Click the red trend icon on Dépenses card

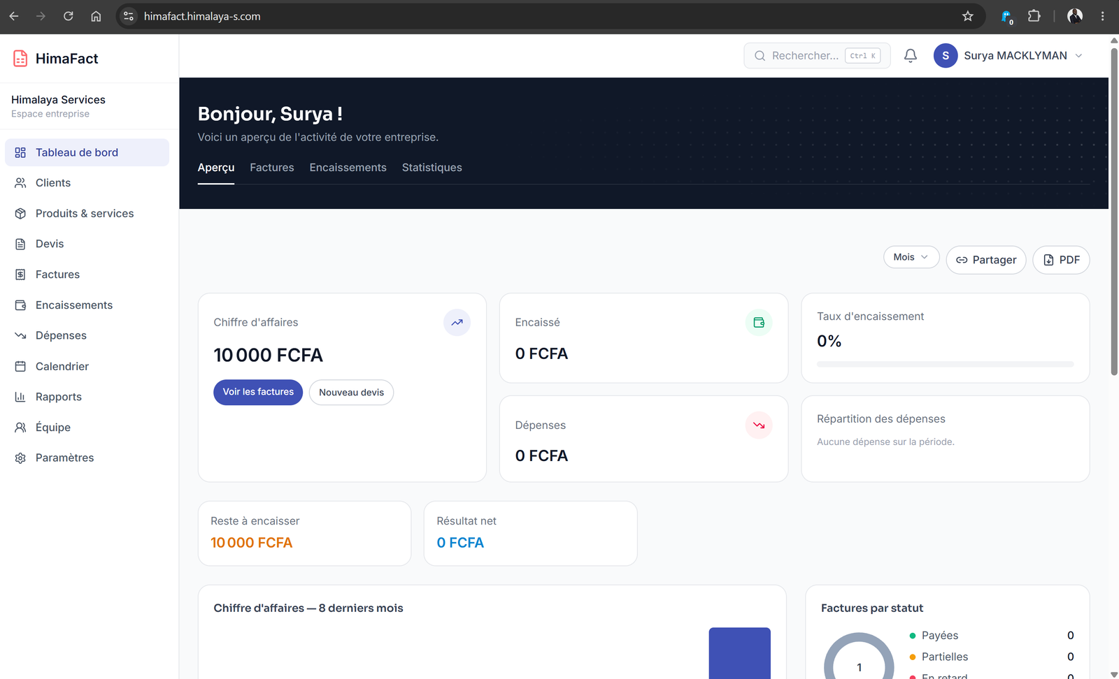(759, 425)
